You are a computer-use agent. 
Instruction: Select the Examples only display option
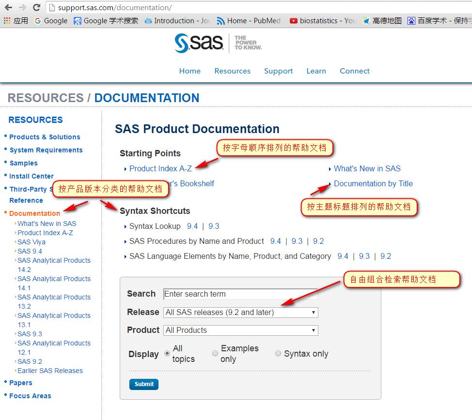coord(215,353)
